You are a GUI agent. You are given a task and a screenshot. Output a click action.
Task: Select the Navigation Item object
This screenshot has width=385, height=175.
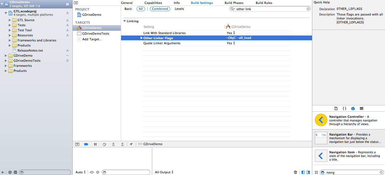pyautogui.click(x=349, y=156)
